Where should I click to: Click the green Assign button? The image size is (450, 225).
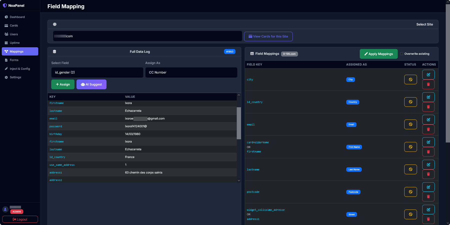63,84
